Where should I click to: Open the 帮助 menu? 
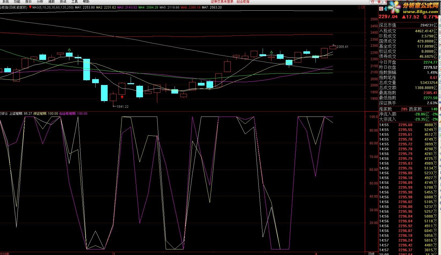[86, 2]
